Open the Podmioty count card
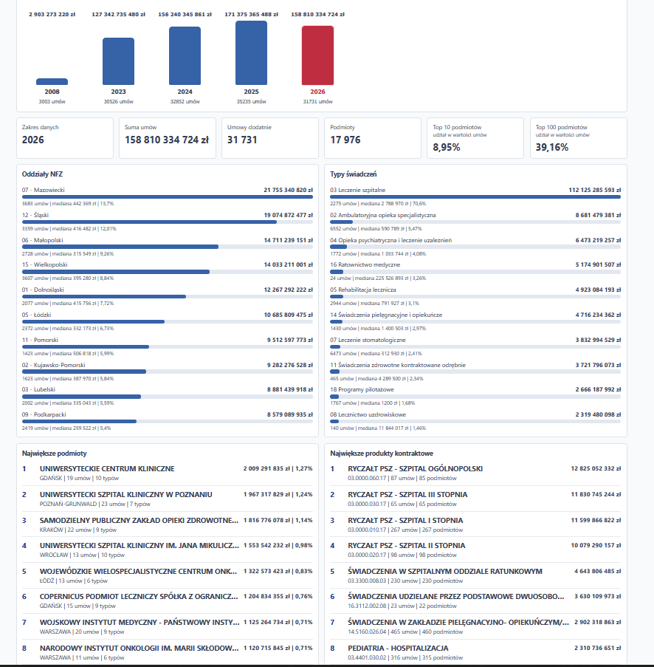Screen dimensions: 654x667 point(373,138)
